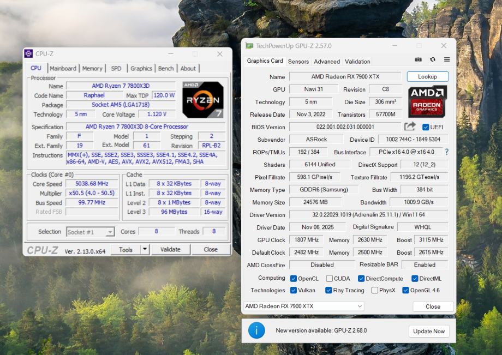Expand the Tools dropdown arrow in CPU-Z
The image size is (502, 355).
(145, 249)
